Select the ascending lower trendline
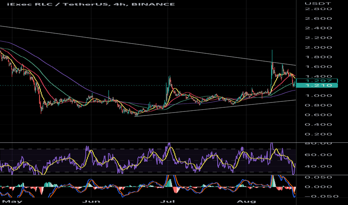This screenshot has width=348, height=205. (215, 108)
